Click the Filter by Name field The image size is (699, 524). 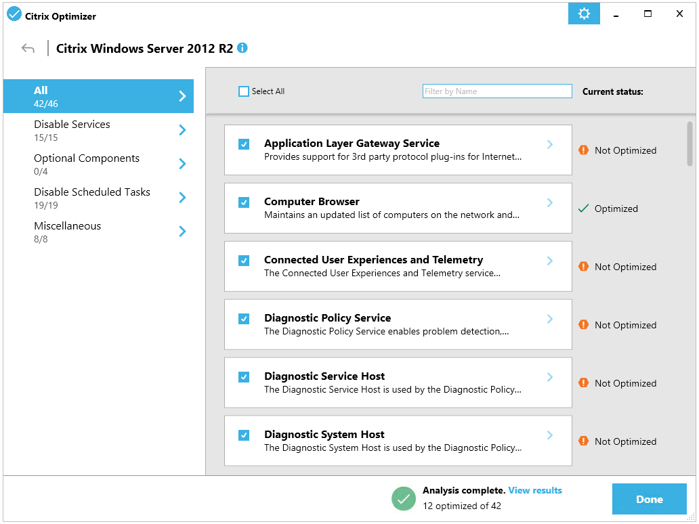497,91
